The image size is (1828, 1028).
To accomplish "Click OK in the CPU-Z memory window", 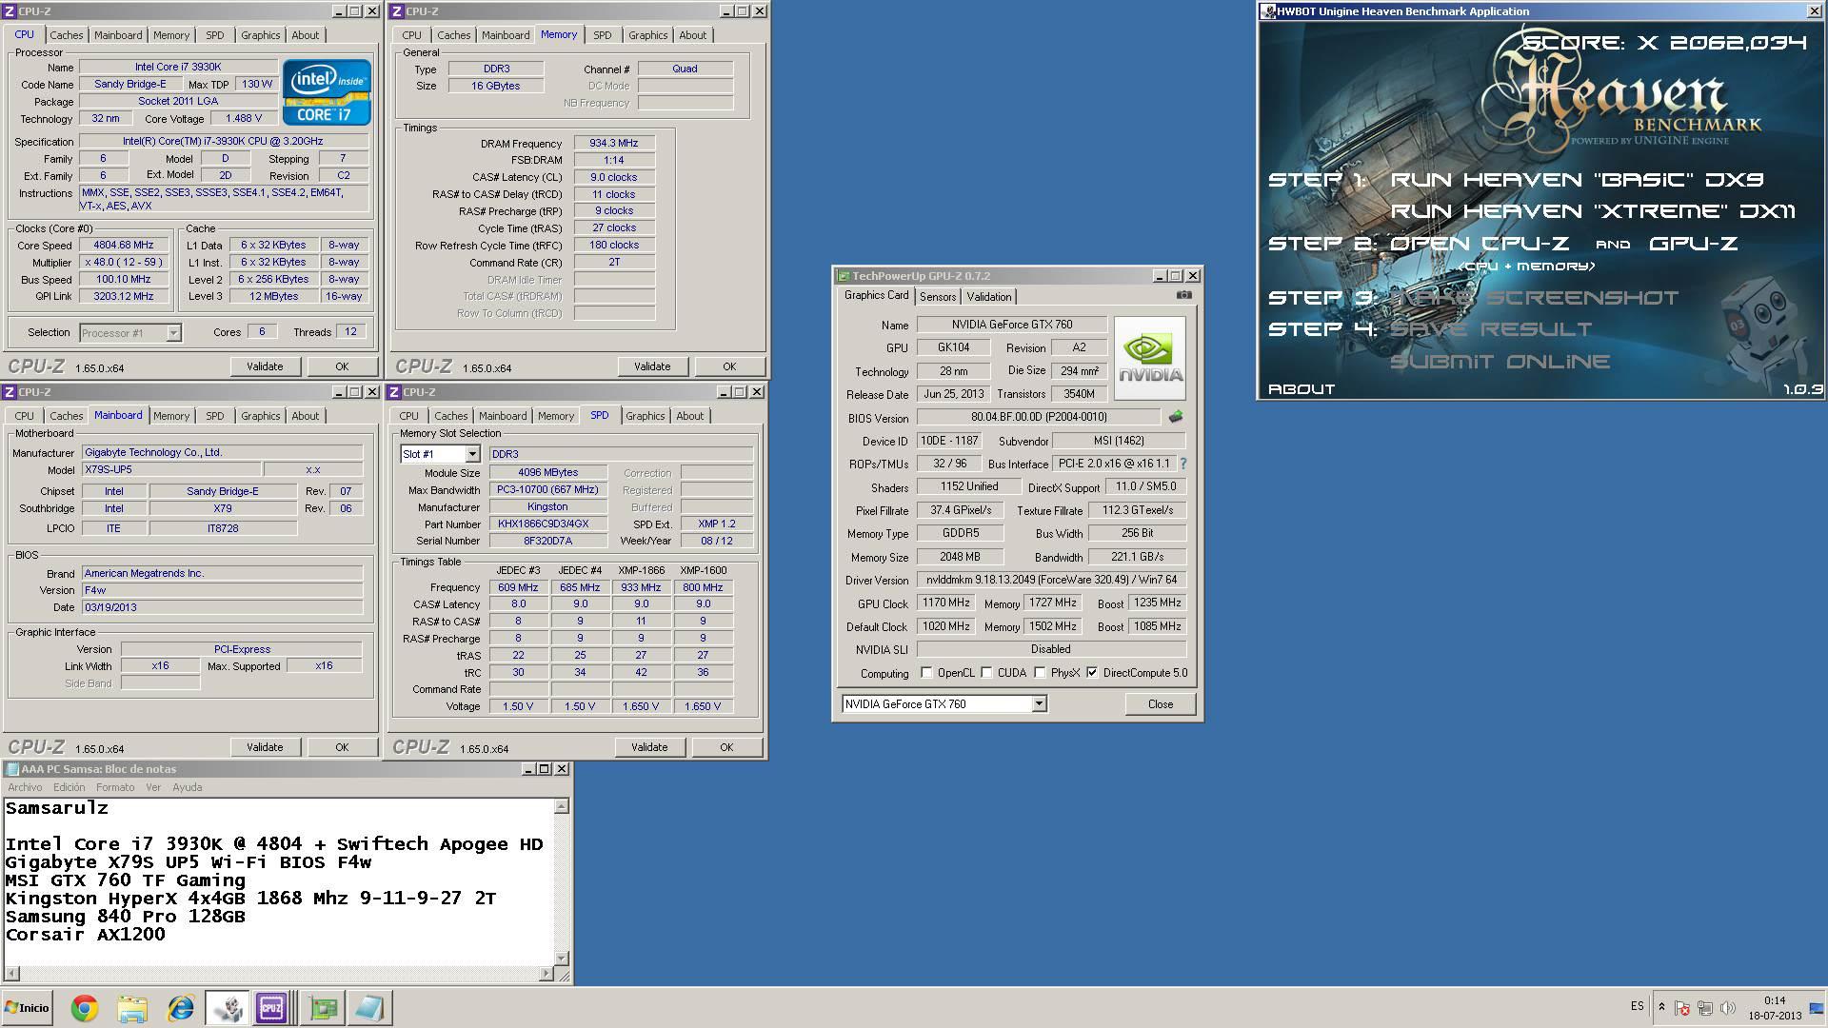I will 729,366.
